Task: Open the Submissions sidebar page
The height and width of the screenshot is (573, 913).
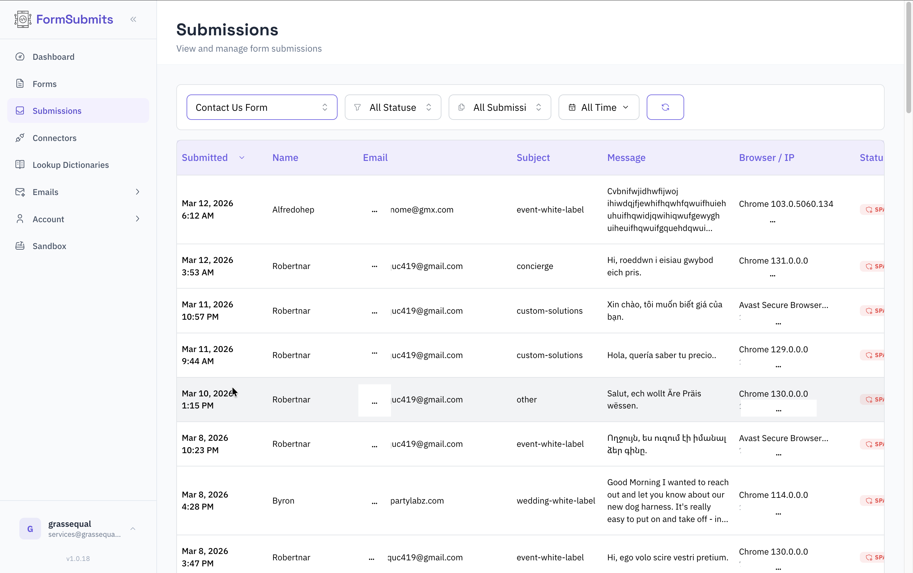Action: (x=57, y=111)
